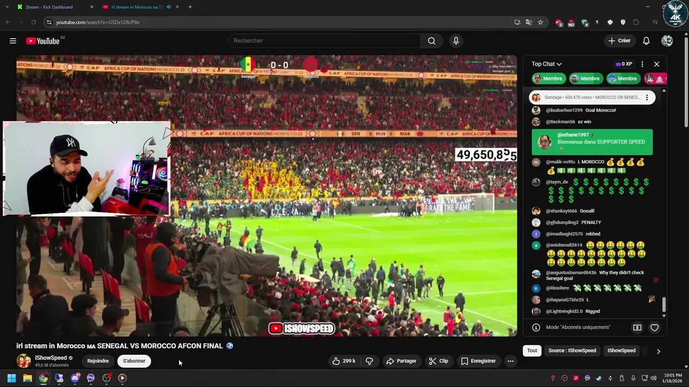Open Steam icon in system tray
Viewport: 689px width, 387px height.
pos(599,378)
